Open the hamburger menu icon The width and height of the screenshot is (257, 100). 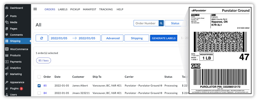coord(35,9)
